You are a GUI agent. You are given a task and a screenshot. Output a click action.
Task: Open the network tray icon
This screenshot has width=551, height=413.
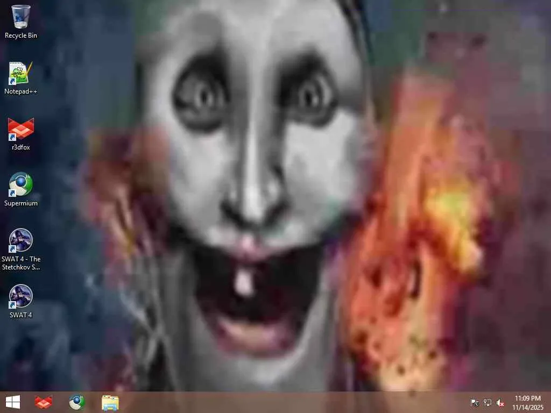point(488,403)
